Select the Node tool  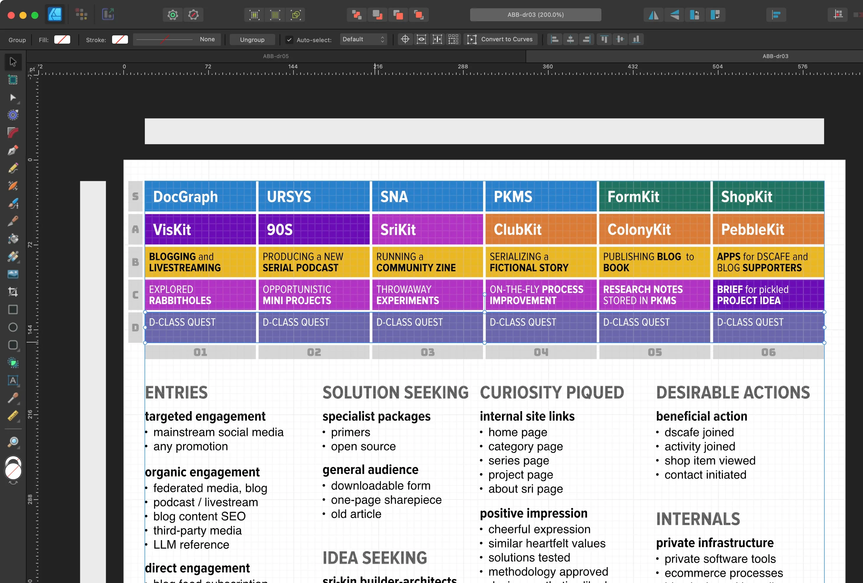pyautogui.click(x=13, y=98)
